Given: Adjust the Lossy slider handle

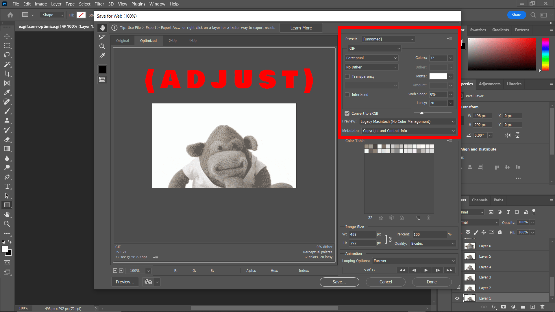Looking at the screenshot, I should 422,113.
